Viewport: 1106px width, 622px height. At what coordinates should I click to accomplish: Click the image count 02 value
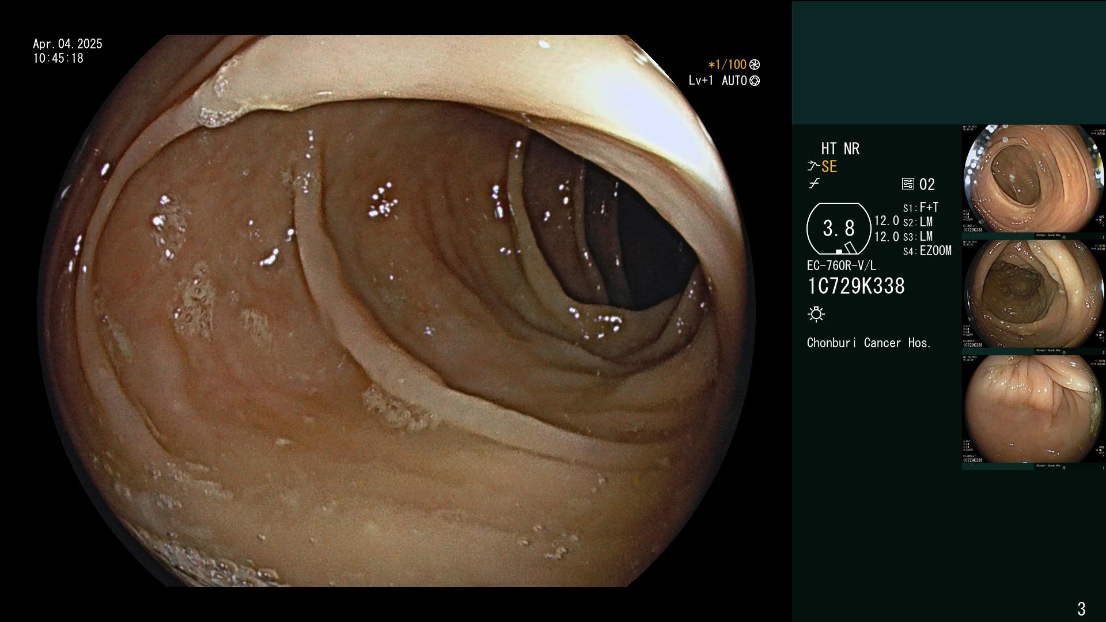click(x=927, y=184)
